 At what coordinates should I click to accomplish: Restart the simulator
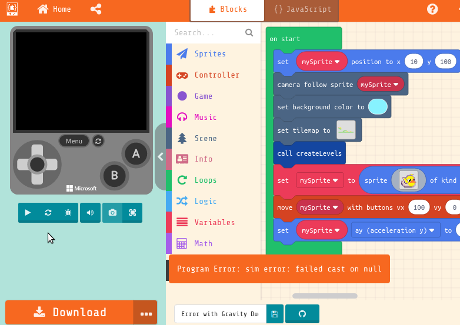48,213
